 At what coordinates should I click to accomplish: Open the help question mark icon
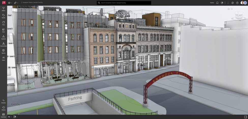click(x=237, y=3)
